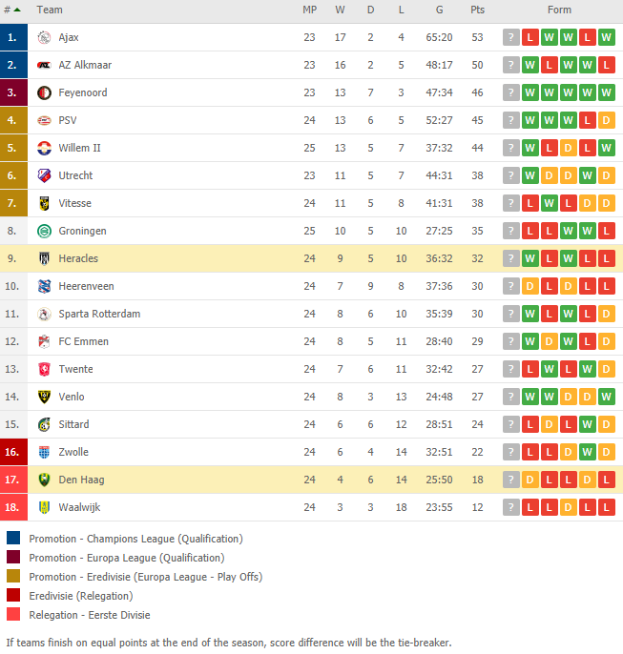Click Ajax's unknown next-match question mark box
623x654 pixels.
510,37
